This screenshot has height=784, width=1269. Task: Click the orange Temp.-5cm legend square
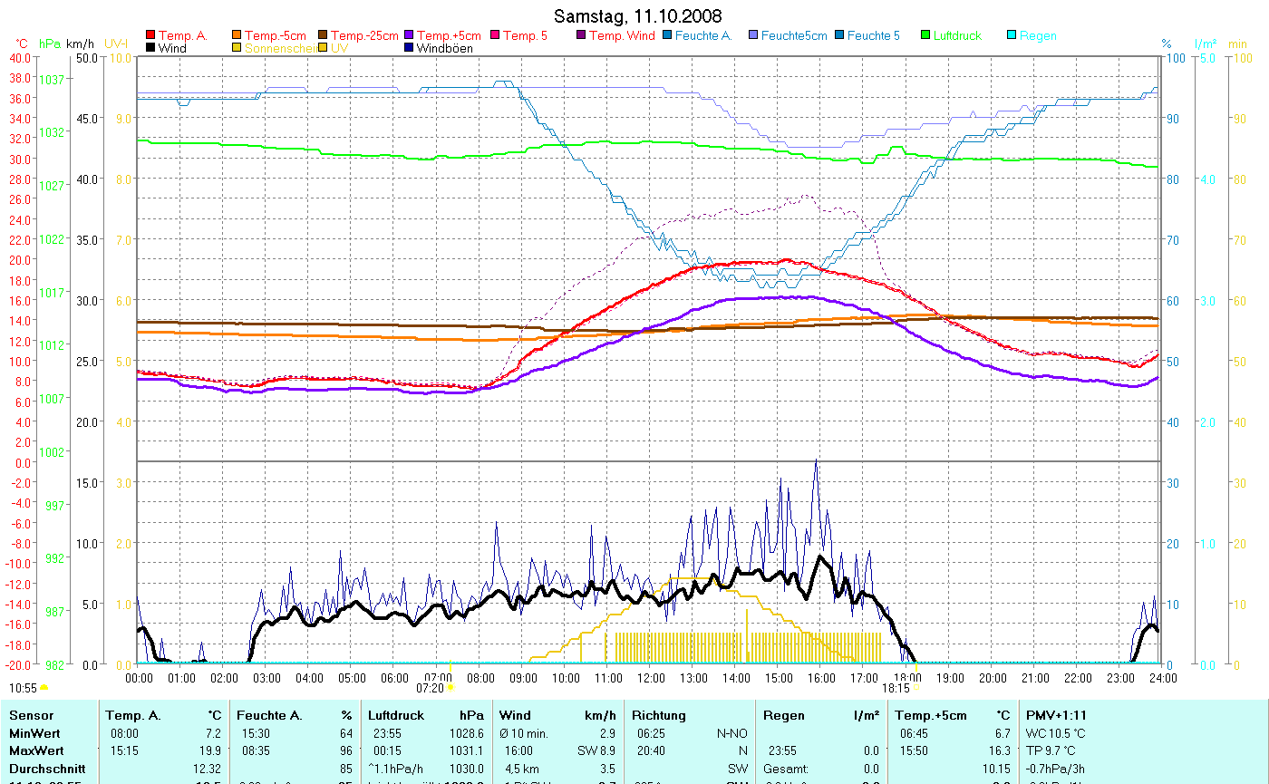click(x=237, y=36)
